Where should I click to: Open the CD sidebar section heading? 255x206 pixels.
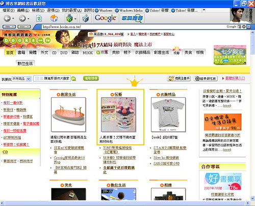pyautogui.click(x=5, y=152)
